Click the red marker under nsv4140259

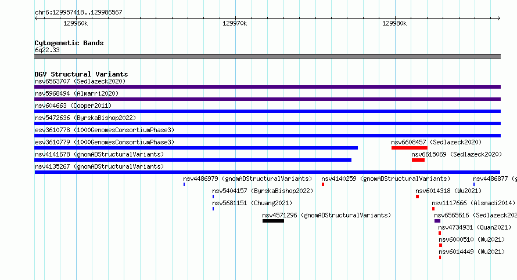click(323, 184)
